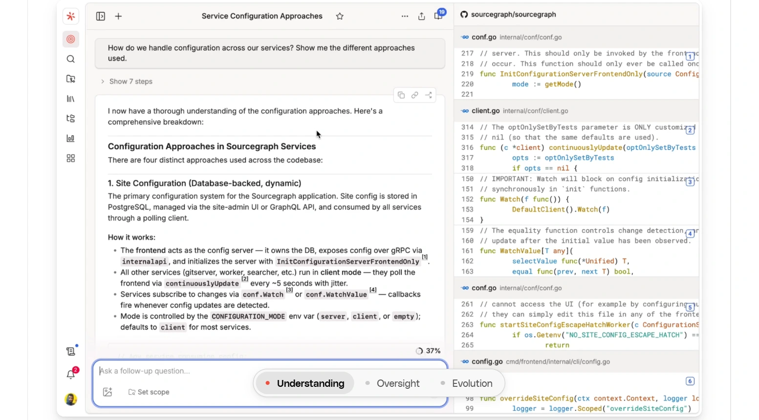Screen dimensions: 759x420
Task: Click reference badge 3 in code panel
Action: click(690, 182)
